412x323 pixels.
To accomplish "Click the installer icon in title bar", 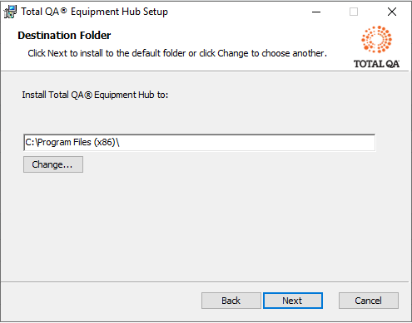I will 10,12.
